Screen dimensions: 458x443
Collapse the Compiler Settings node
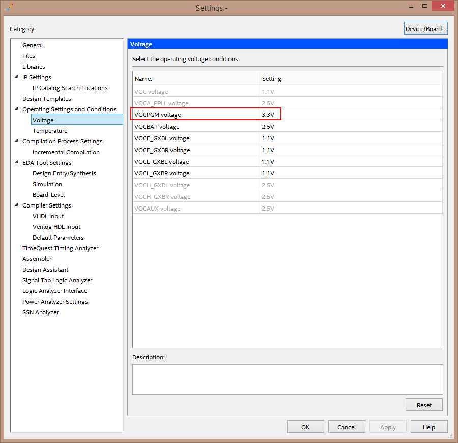click(x=16, y=205)
